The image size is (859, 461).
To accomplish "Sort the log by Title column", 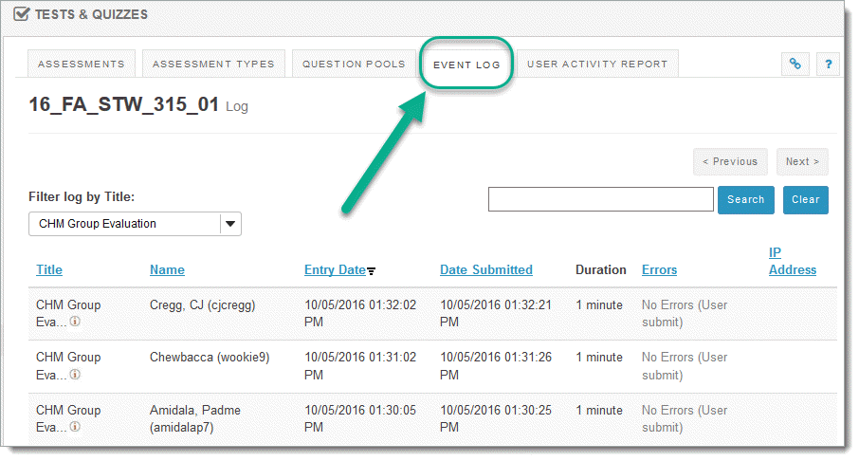I will click(49, 269).
